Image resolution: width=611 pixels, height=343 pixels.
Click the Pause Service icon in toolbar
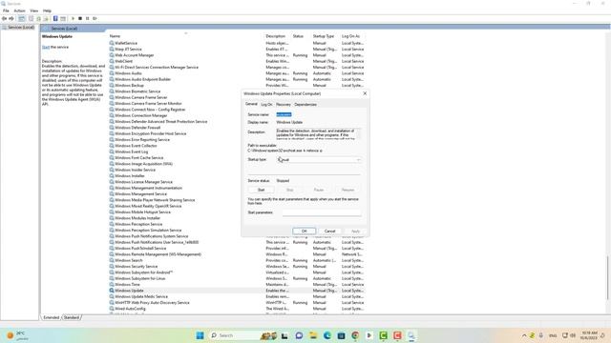tap(87, 19)
